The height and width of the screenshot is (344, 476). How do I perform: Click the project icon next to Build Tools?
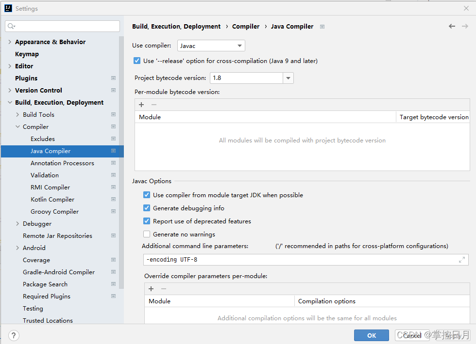click(113, 114)
